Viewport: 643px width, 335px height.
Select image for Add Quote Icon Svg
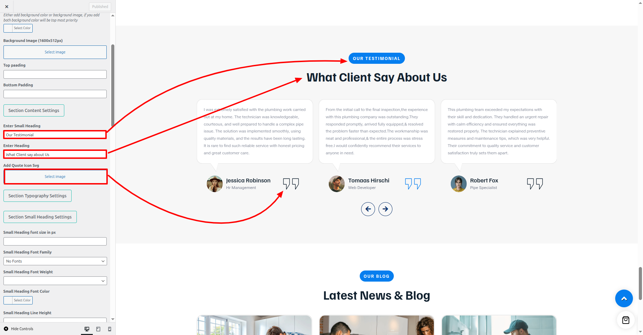click(55, 177)
